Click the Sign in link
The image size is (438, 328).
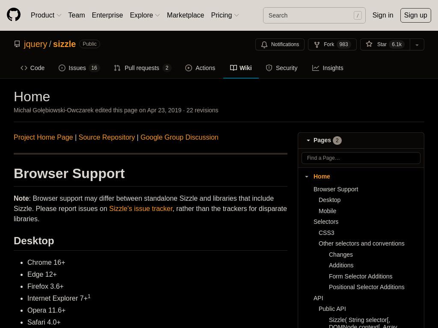pyautogui.click(x=383, y=15)
